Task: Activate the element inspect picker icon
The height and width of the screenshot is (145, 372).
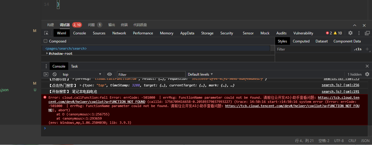Action: coord(46,33)
